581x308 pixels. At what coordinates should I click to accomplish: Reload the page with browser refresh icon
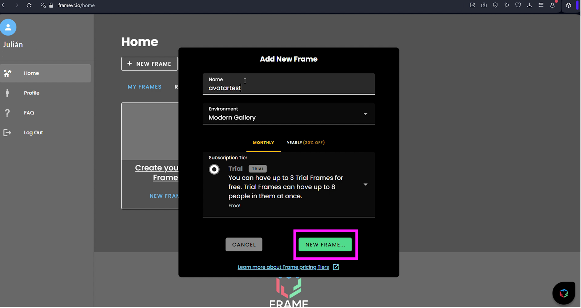[x=29, y=5]
